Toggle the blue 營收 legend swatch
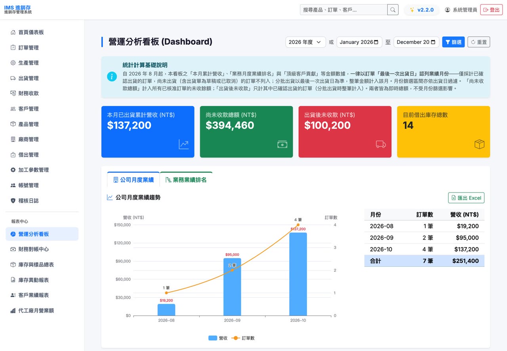 tap(213, 338)
